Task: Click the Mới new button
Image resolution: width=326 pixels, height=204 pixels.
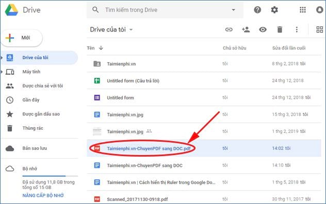Action: (x=22, y=38)
